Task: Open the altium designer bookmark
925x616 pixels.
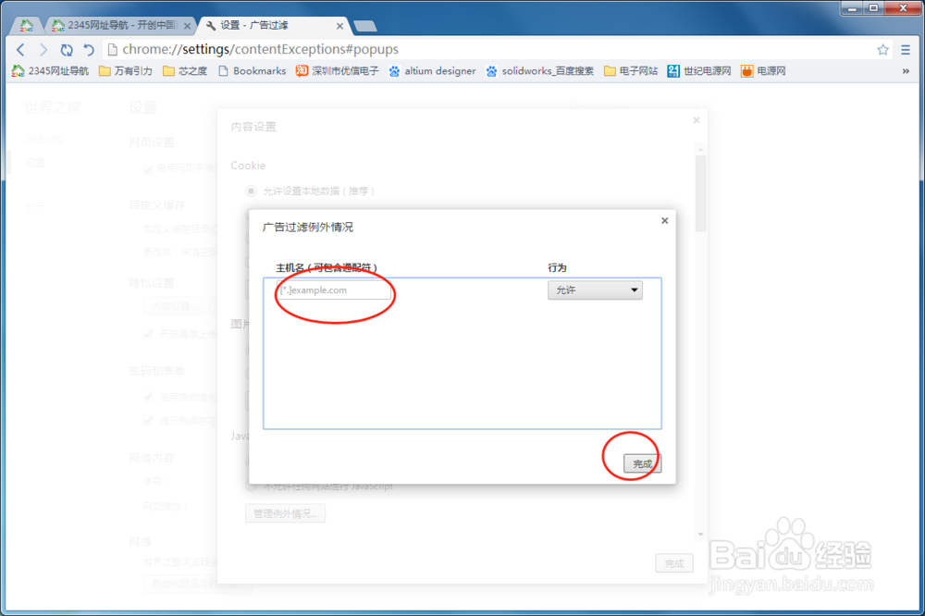Action: click(x=432, y=71)
